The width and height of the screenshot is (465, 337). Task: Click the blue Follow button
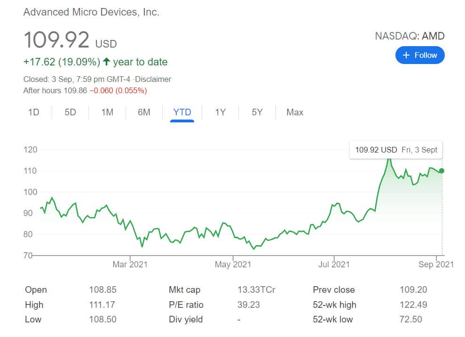coord(419,55)
